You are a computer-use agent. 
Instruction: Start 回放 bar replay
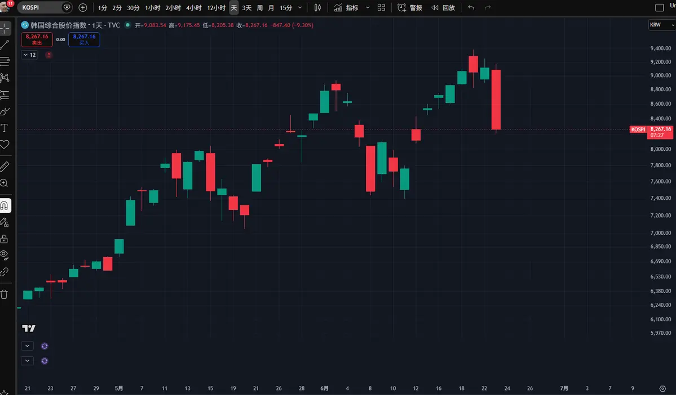443,8
